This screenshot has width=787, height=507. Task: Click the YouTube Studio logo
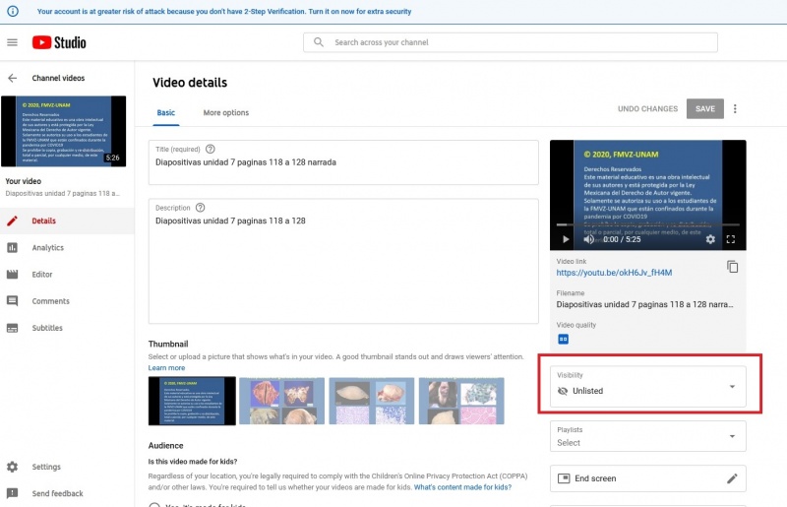tap(59, 42)
